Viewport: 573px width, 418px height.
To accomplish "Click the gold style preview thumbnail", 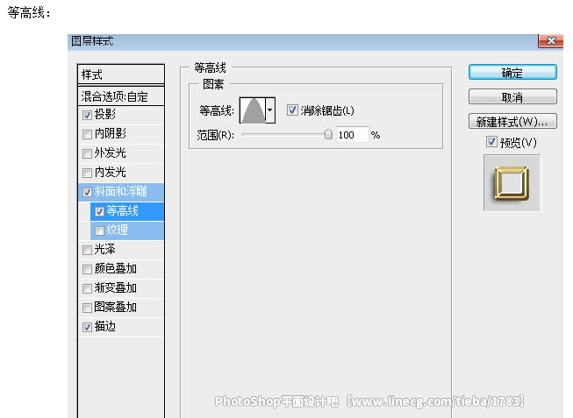I will [512, 183].
